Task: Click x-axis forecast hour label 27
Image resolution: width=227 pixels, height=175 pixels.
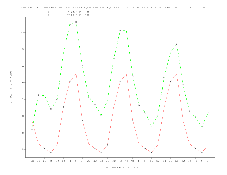Action: (89, 161)
